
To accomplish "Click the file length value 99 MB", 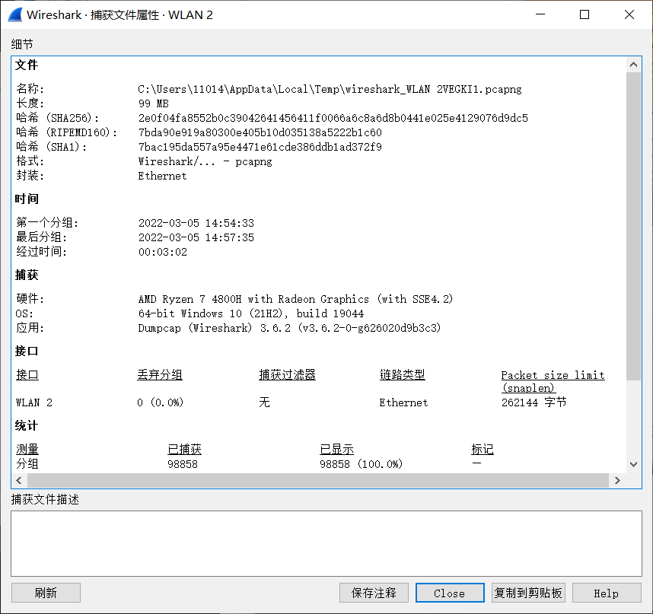I will point(153,103).
